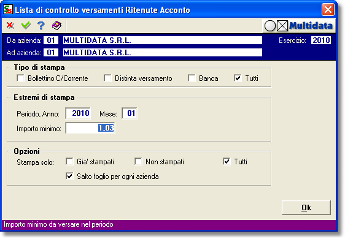
Task: Tick the Banca checkbox
Action: click(192, 78)
